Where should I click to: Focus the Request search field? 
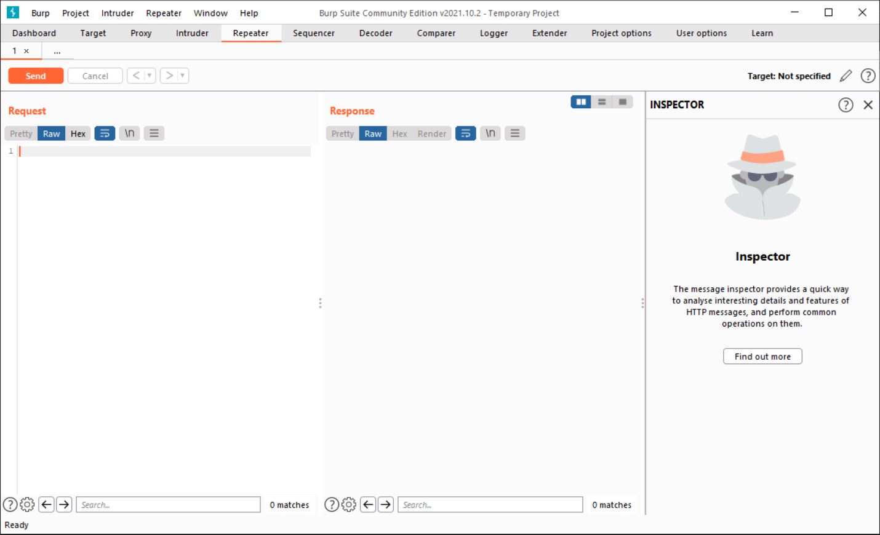coord(169,505)
